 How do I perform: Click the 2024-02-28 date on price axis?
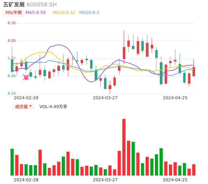26,98
